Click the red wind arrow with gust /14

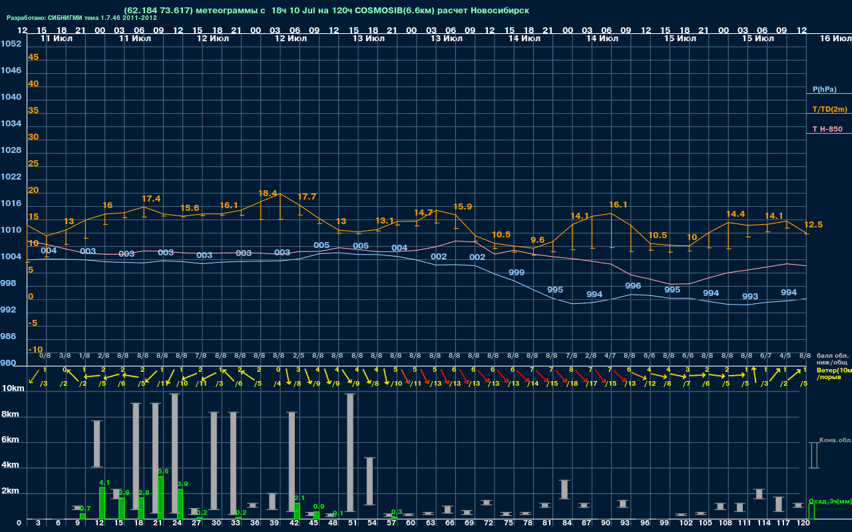point(524,378)
